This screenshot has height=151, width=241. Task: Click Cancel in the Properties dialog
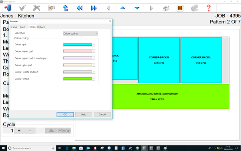[102, 115]
